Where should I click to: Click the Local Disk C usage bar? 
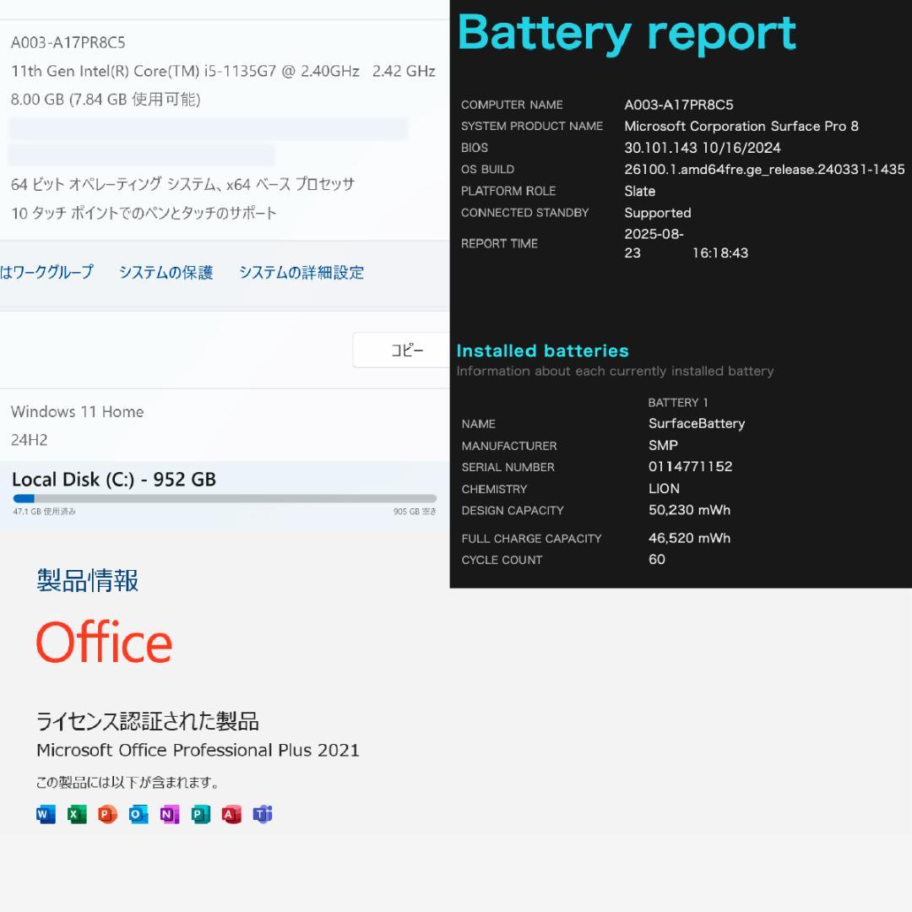(224, 497)
